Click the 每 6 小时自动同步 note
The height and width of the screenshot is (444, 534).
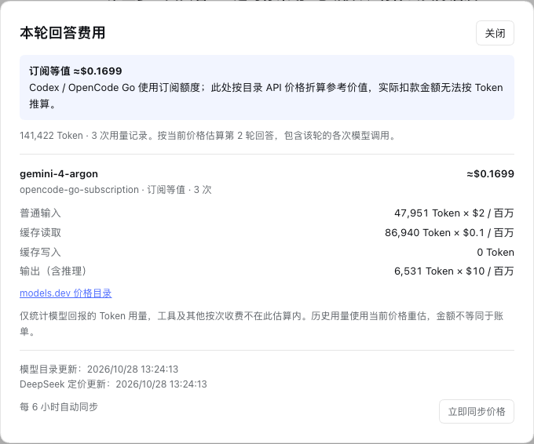(59, 407)
